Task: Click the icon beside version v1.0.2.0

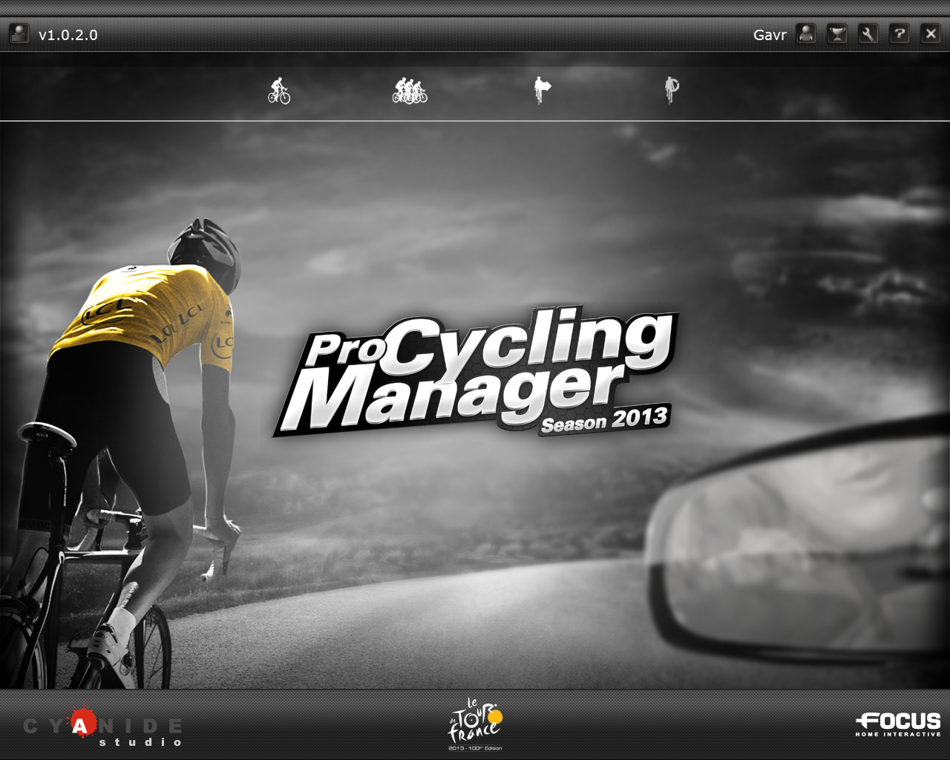Action: pos(19,33)
